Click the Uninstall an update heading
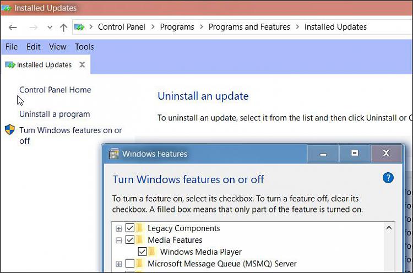This screenshot has width=413, height=273. coord(203,96)
